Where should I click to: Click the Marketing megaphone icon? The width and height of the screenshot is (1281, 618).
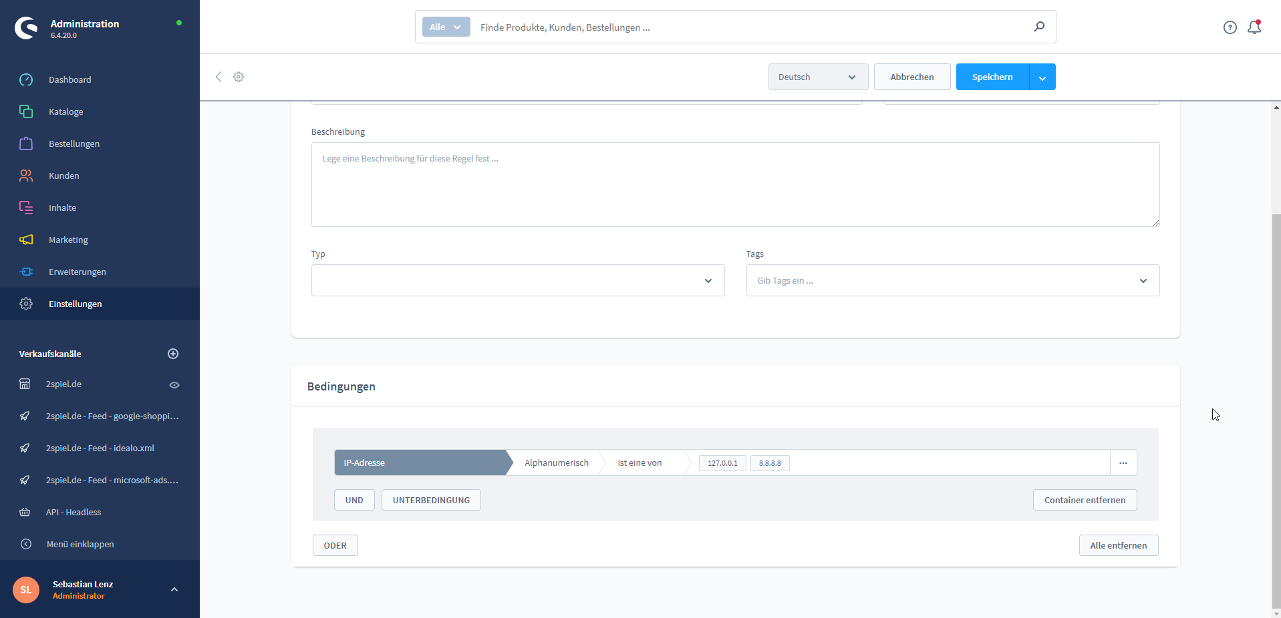click(26, 240)
